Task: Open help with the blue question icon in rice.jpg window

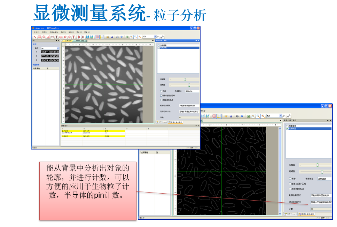Action: 122,37
